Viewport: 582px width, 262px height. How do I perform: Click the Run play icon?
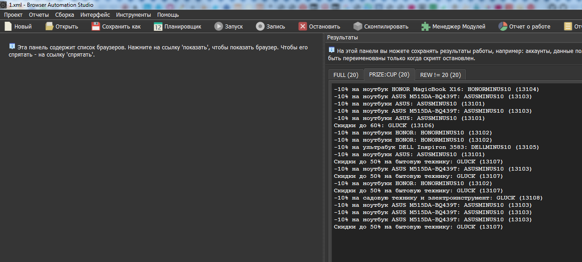tap(218, 26)
